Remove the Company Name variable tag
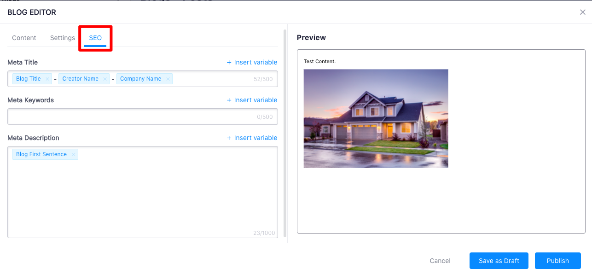 pyautogui.click(x=168, y=79)
